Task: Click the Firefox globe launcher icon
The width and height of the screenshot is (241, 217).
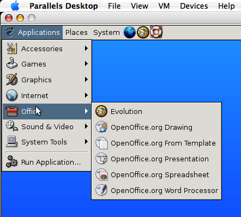Action: pyautogui.click(x=129, y=32)
